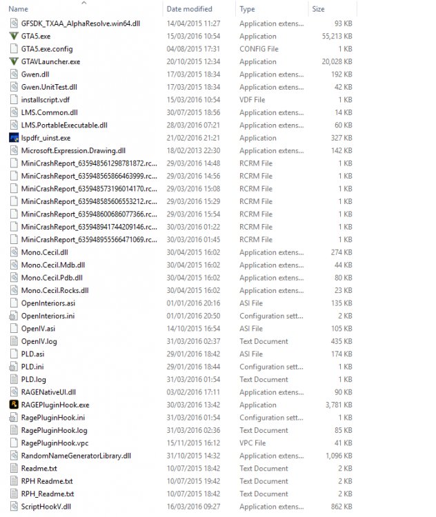Image resolution: width=436 pixels, height=517 pixels.
Task: Click the OpenIV.log document icon
Action: [14, 341]
